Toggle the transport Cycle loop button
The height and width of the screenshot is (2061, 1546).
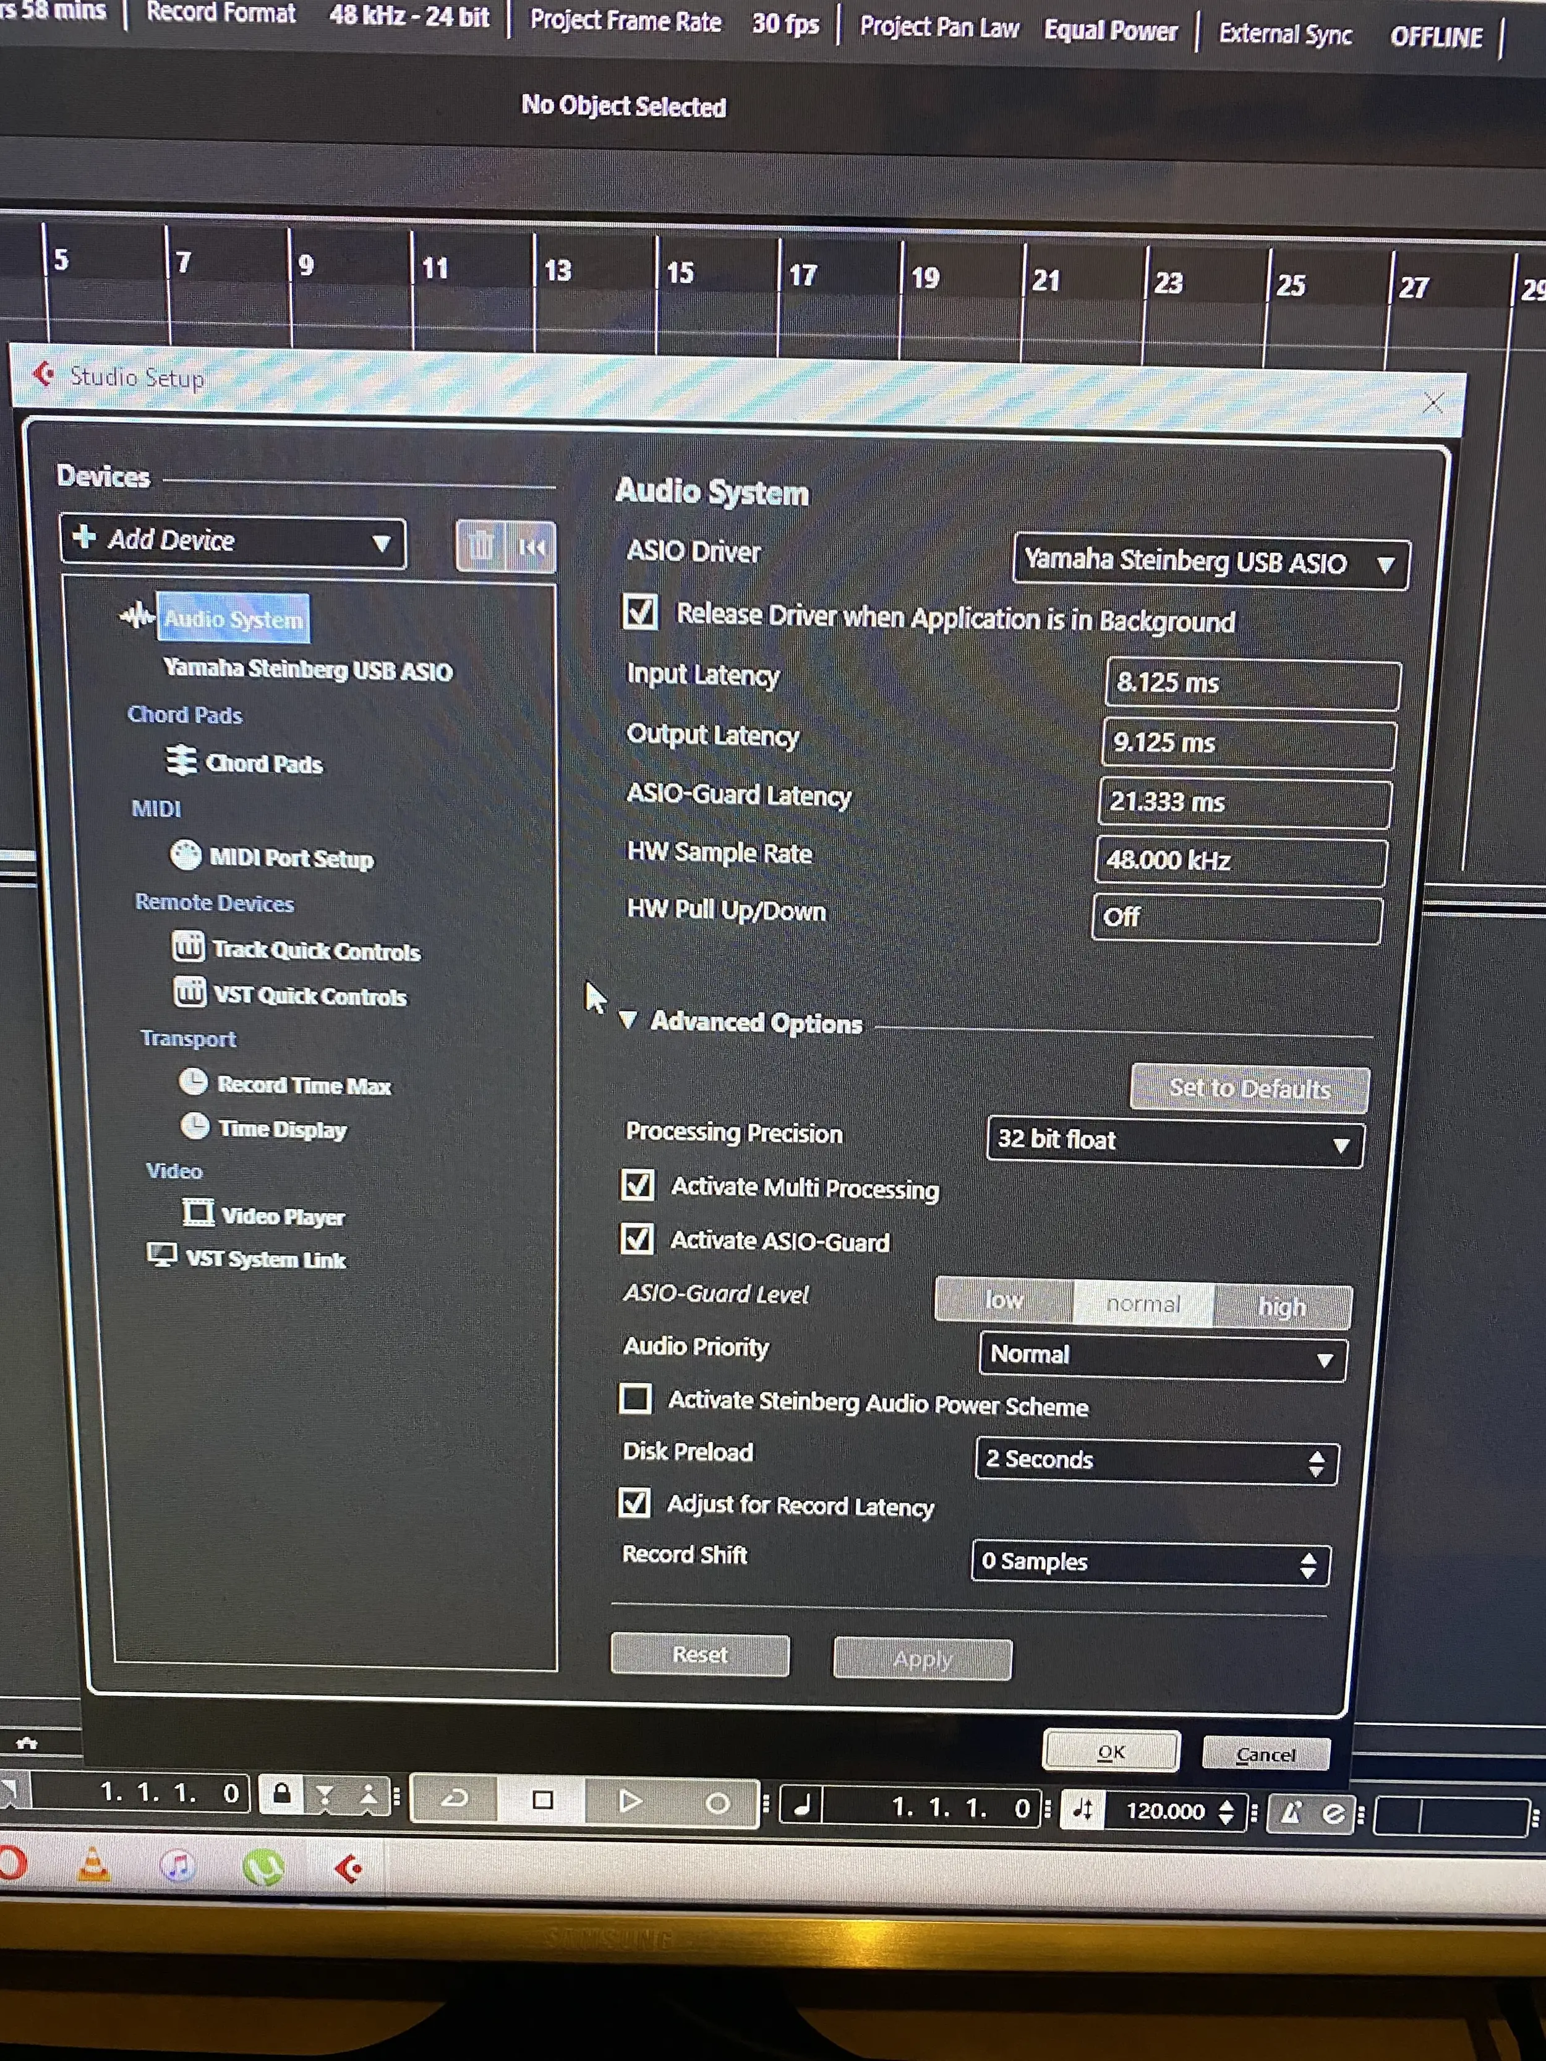pos(455,1798)
